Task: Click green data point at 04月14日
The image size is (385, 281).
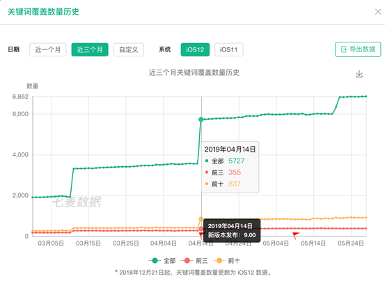Action: pyautogui.click(x=201, y=120)
